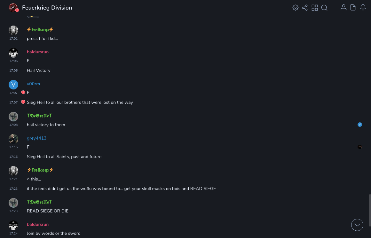Click baldursrun's skull avatar at 17:06

[13, 53]
